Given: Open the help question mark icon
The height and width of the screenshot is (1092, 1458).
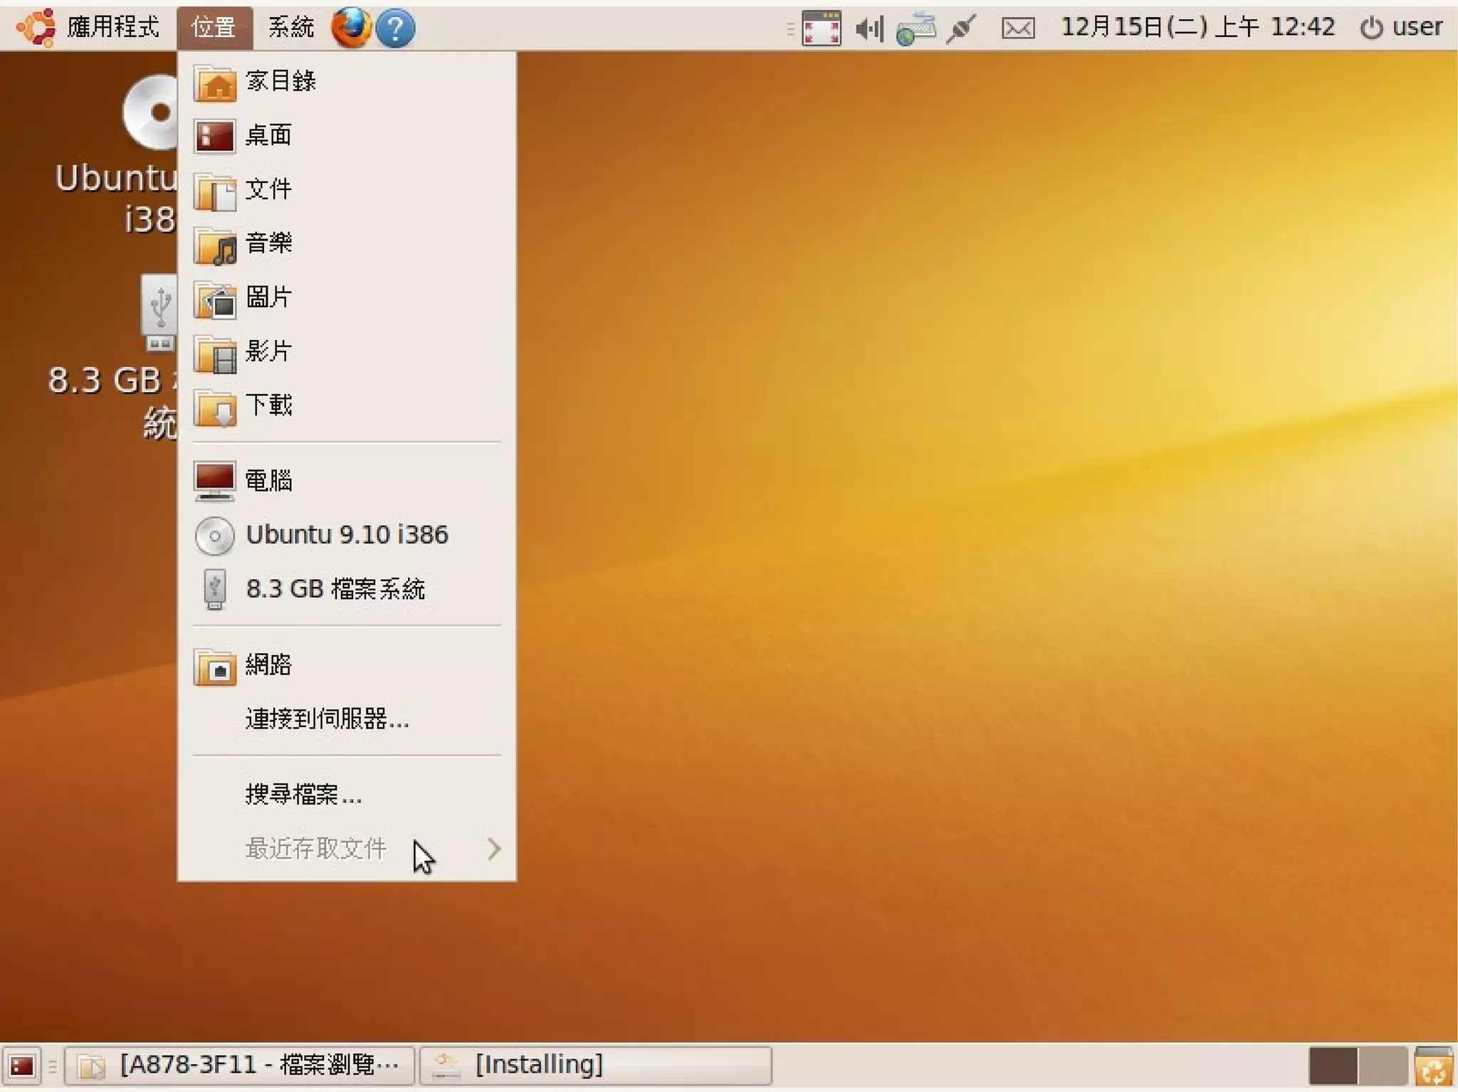Looking at the screenshot, I should pyautogui.click(x=395, y=28).
